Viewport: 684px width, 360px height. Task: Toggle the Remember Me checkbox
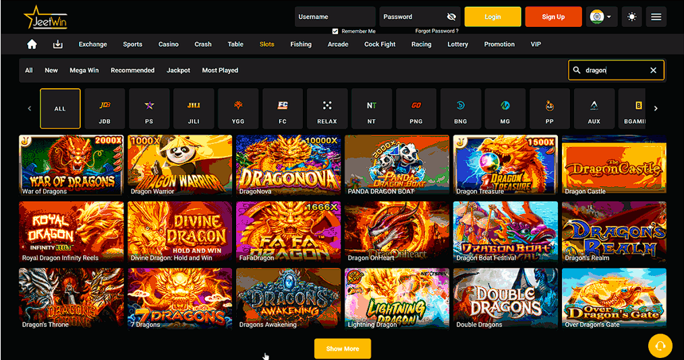click(335, 32)
